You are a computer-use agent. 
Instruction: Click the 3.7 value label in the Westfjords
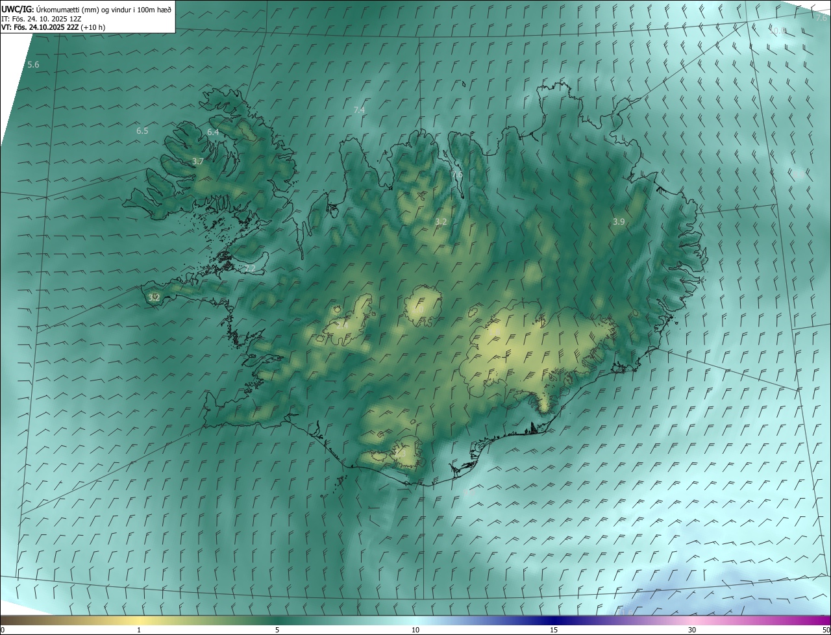click(x=198, y=161)
